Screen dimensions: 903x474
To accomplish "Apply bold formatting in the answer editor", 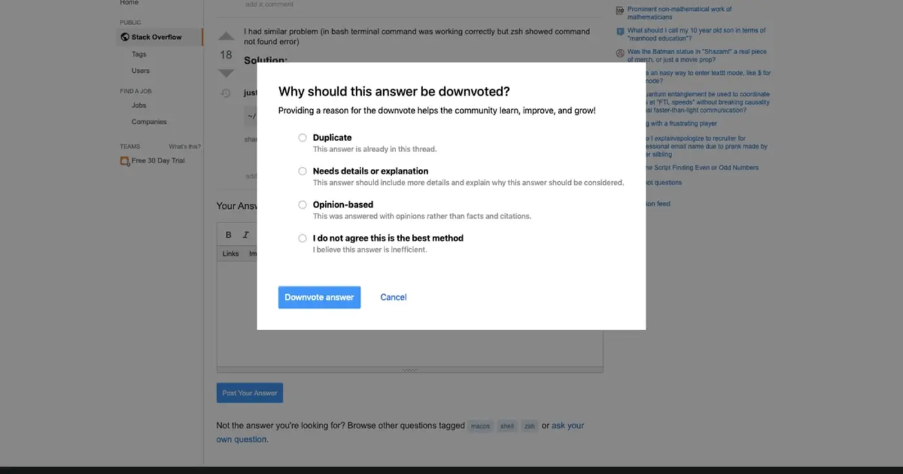I will [228, 235].
